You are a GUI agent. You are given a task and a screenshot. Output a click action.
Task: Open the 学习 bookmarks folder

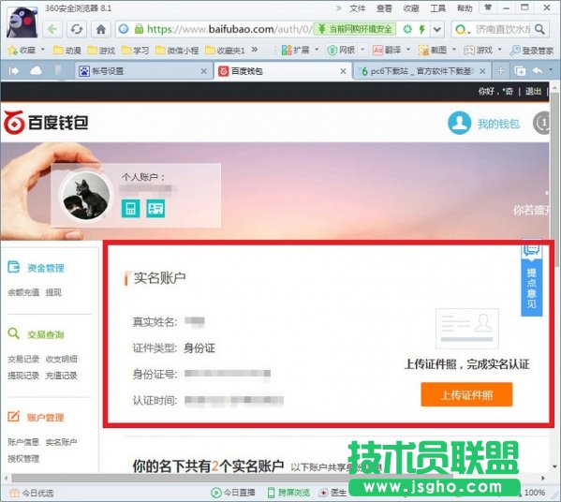(135, 50)
